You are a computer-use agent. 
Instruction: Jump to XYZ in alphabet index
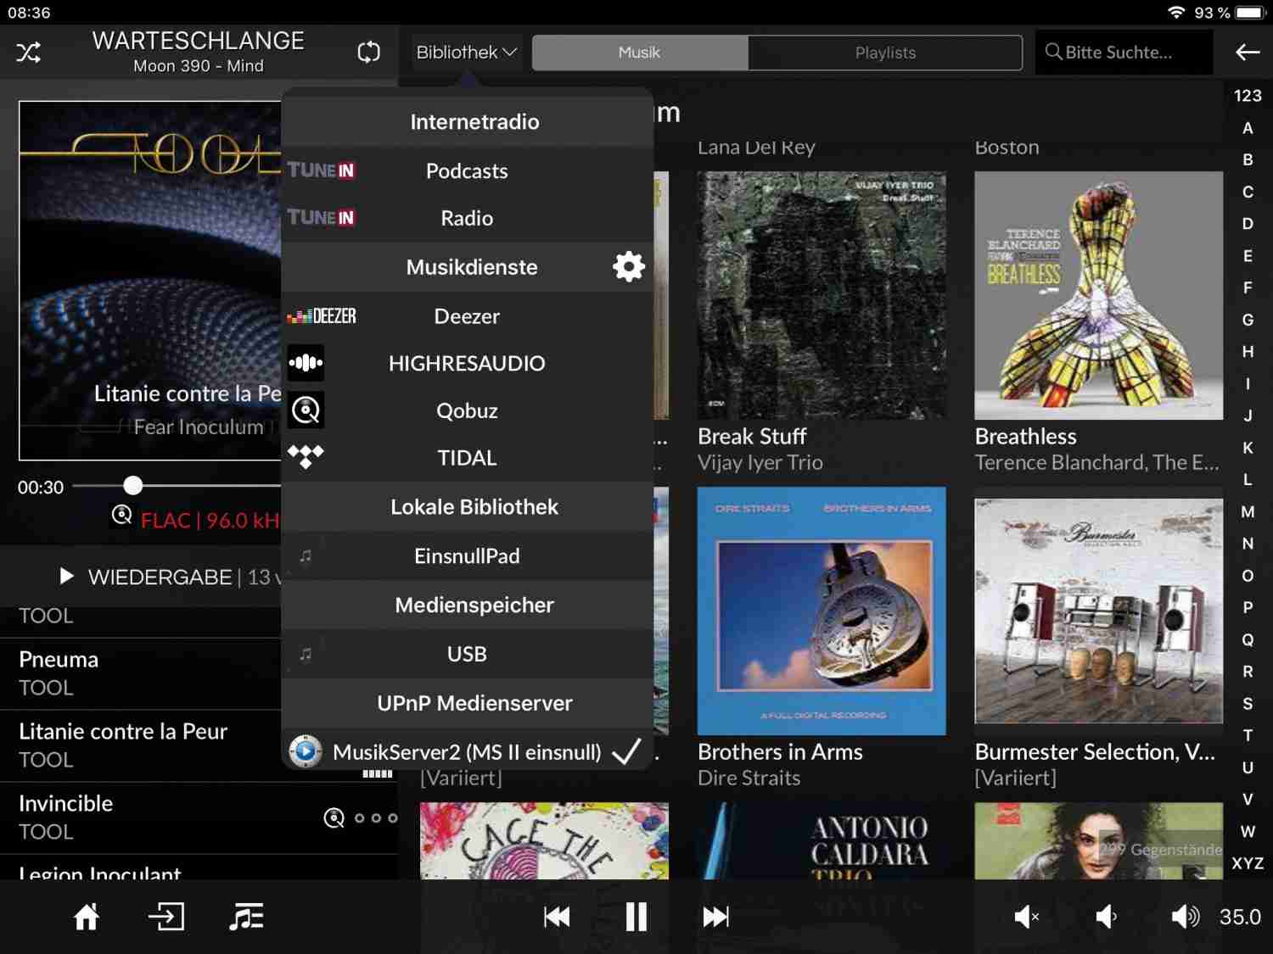coord(1248,863)
